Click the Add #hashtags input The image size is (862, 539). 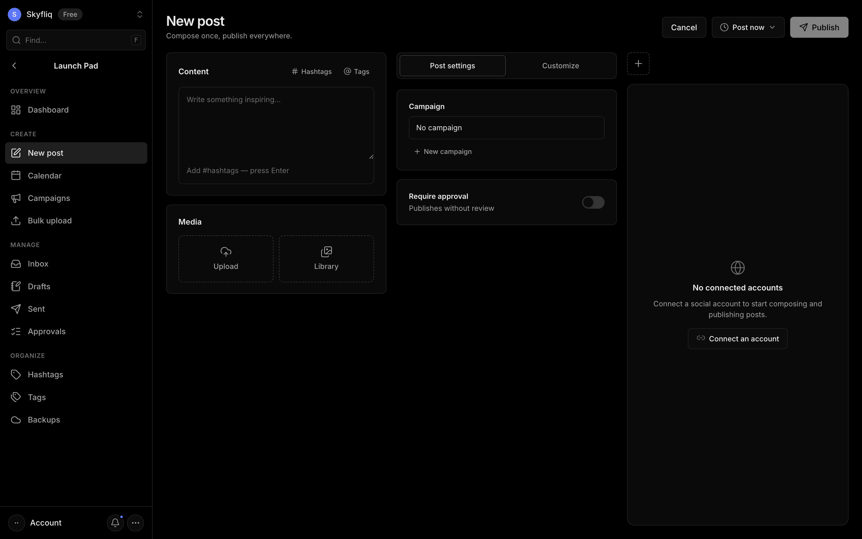276,171
